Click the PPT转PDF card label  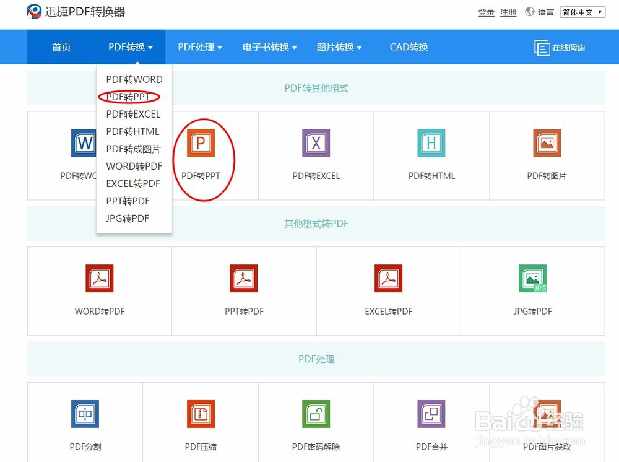pos(244,311)
